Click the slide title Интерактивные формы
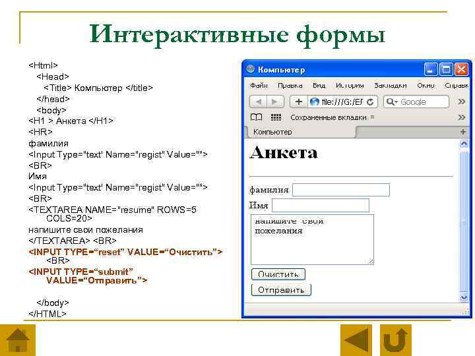This screenshot has width=475, height=356. 237,34
